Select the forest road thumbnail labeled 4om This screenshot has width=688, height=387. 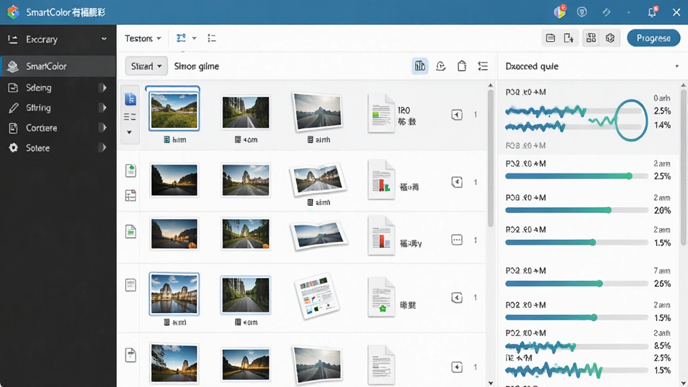pyautogui.click(x=246, y=112)
